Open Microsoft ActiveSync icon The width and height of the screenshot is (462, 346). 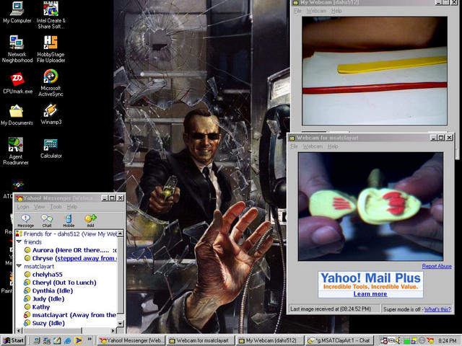tap(51, 83)
